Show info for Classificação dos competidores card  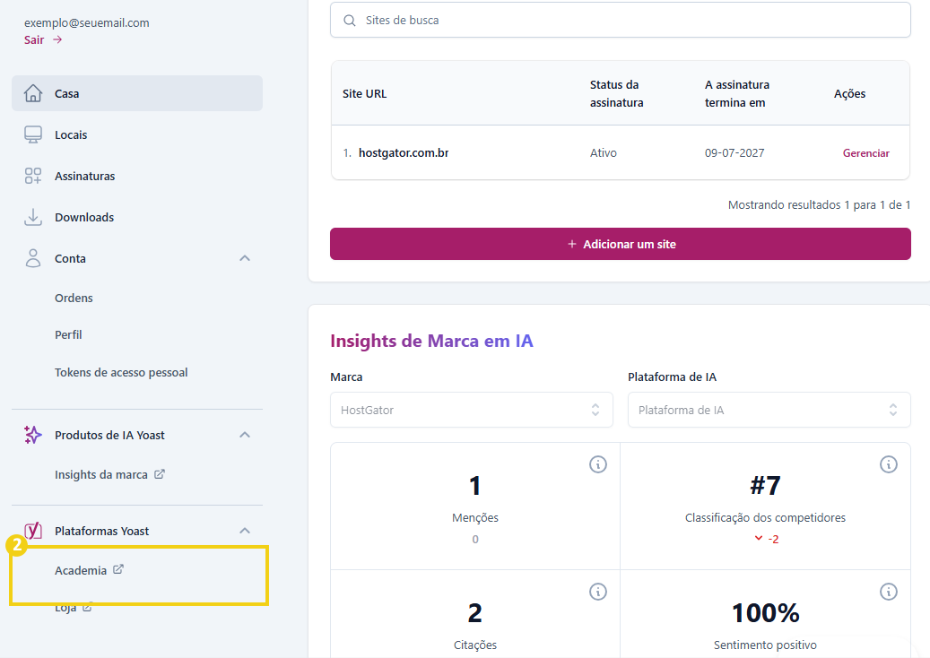click(x=889, y=464)
